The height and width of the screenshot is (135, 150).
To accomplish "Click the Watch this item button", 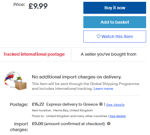I will (115, 37).
